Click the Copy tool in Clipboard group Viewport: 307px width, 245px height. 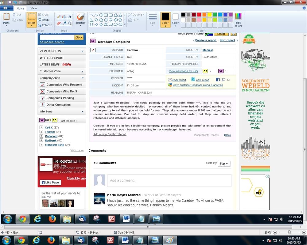[17, 20]
